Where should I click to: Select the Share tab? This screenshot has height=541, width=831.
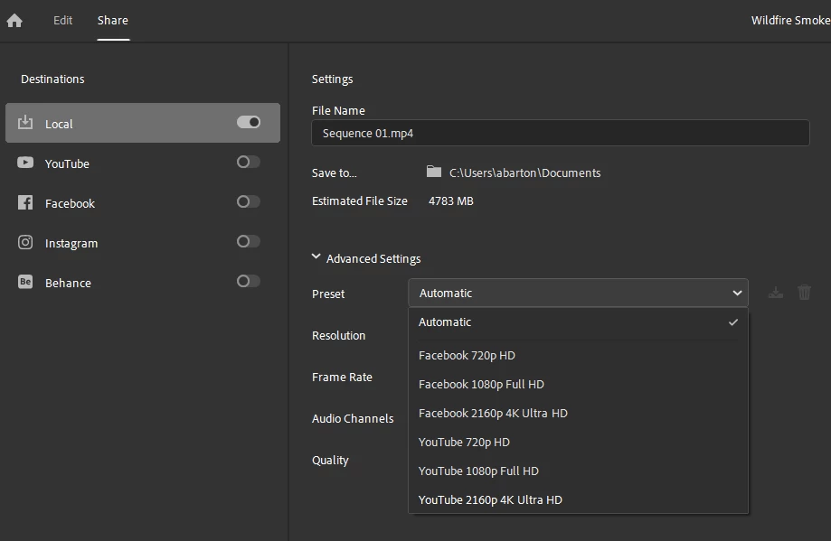pyautogui.click(x=113, y=20)
